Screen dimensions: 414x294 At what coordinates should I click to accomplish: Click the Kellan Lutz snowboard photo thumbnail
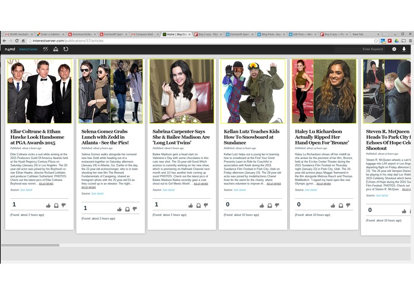point(253,91)
